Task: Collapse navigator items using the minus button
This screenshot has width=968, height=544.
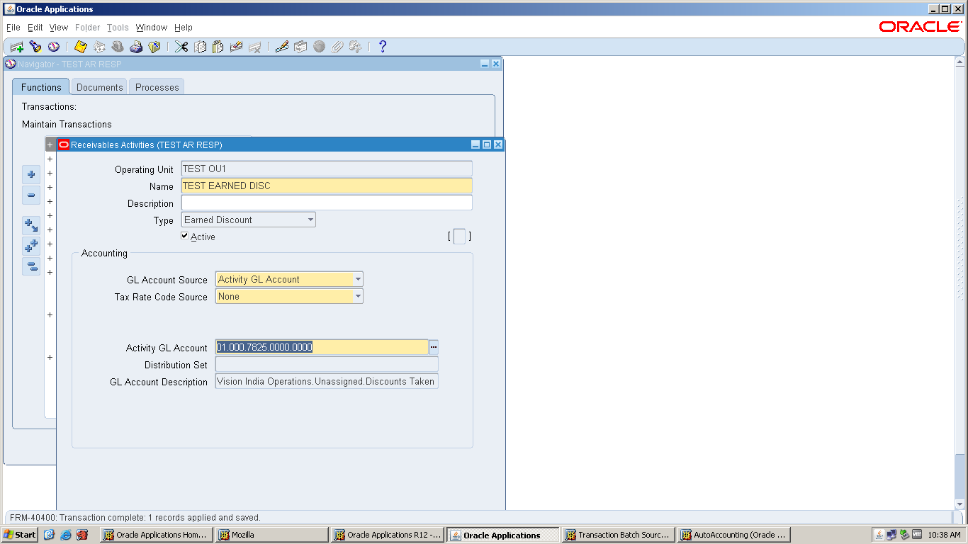Action: 30,195
